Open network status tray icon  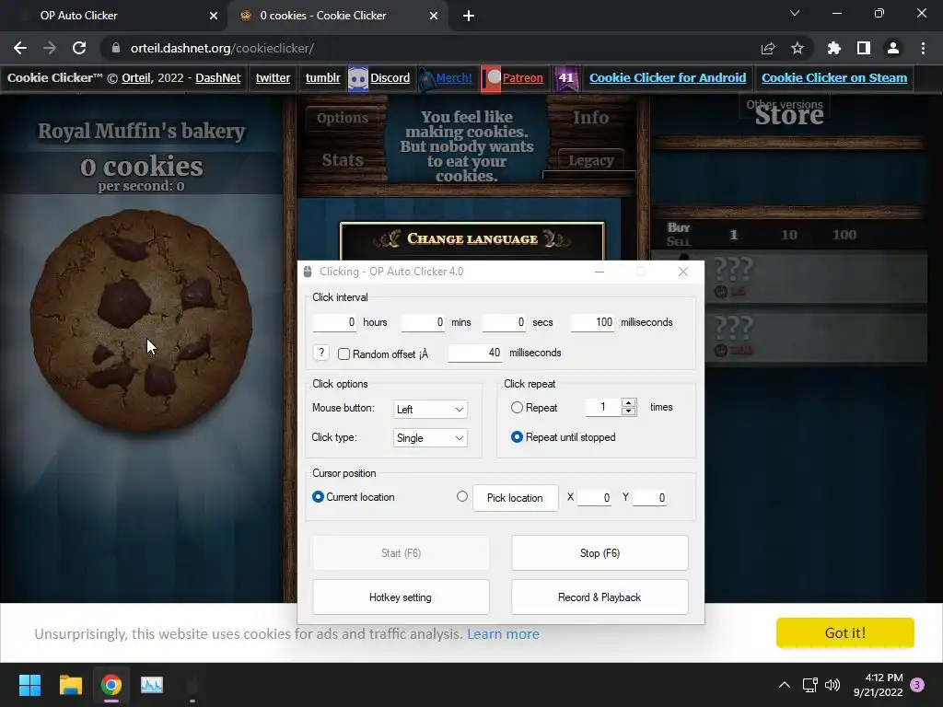809,685
